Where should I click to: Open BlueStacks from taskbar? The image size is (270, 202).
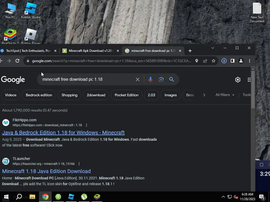[x=97, y=197]
